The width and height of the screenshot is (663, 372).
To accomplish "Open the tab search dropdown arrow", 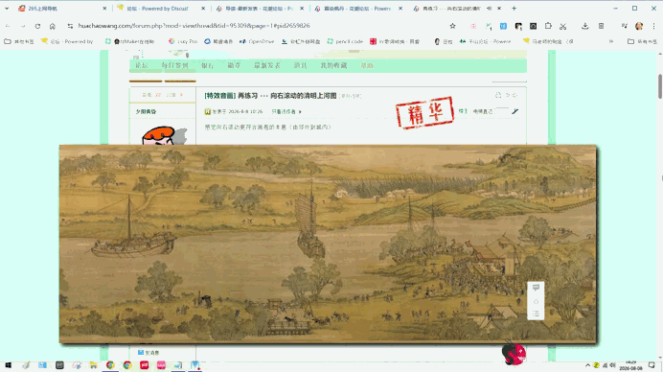I will pyautogui.click(x=7, y=8).
